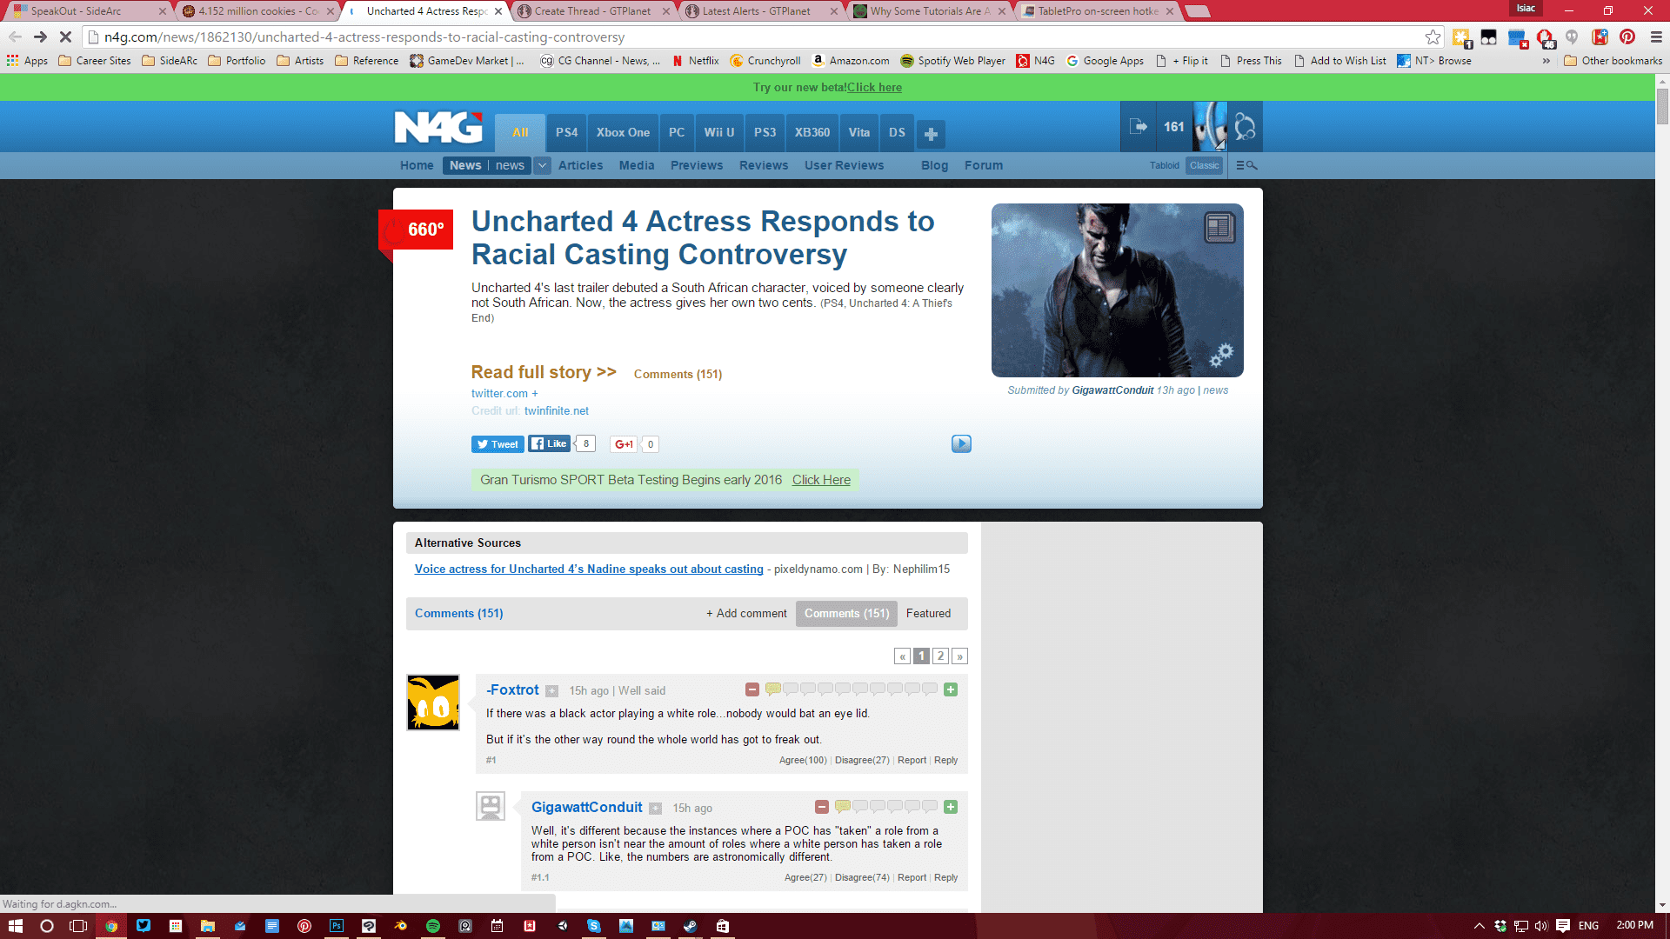Click -Foxtrot's Sonic Tails avatar

(433, 703)
